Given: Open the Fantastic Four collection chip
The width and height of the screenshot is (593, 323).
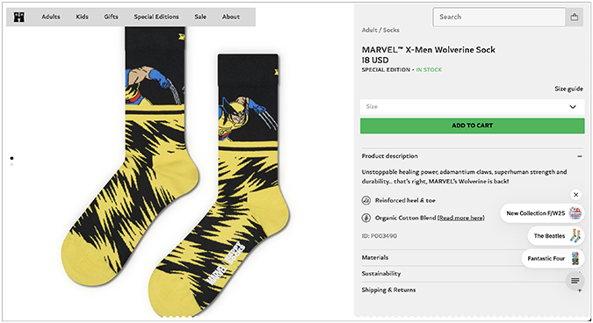Looking at the screenshot, I should 553,258.
